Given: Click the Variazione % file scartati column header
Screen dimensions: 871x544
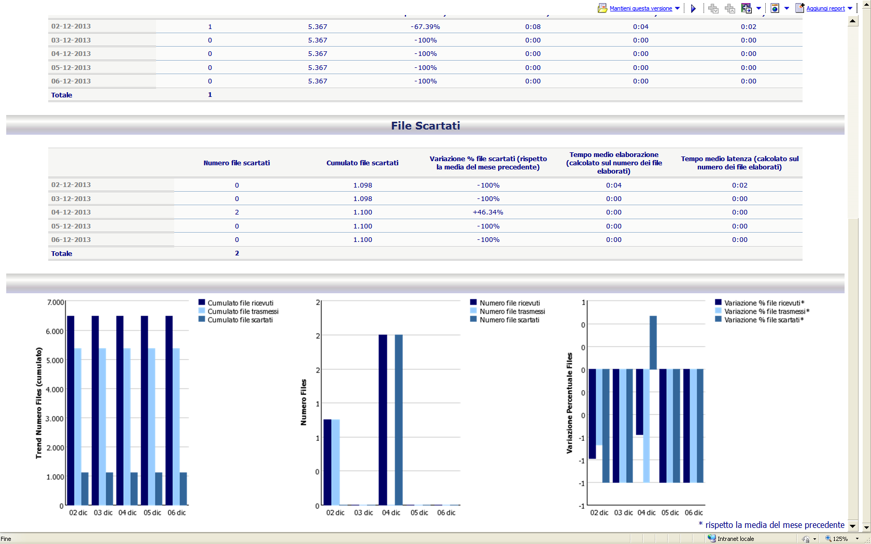Looking at the screenshot, I should (x=488, y=163).
